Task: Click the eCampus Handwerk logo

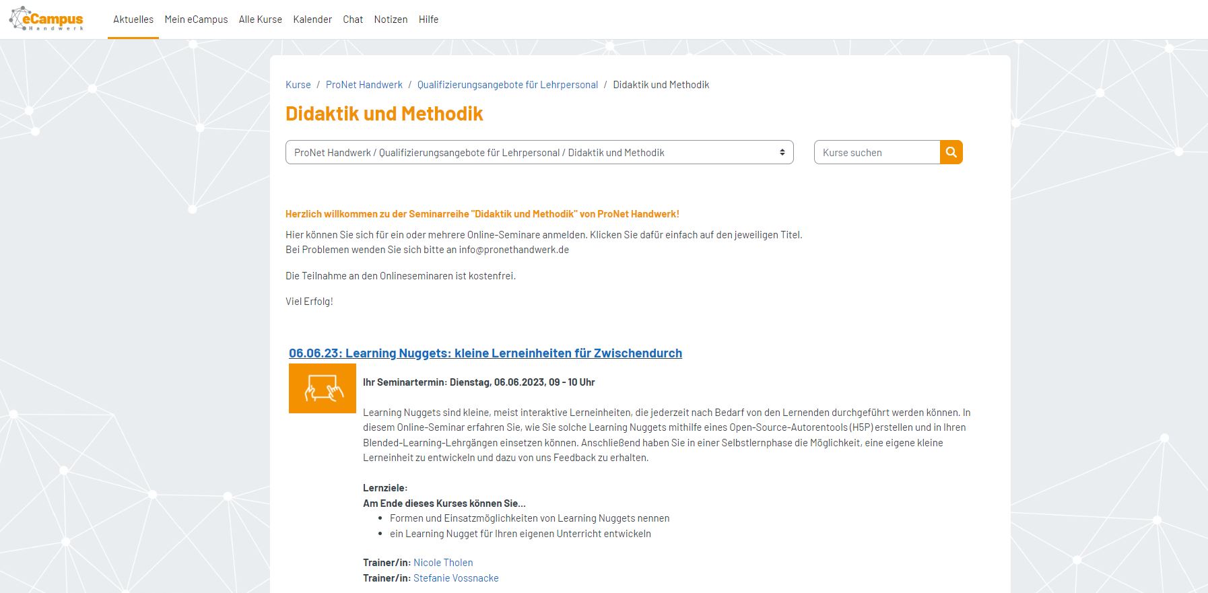Action: click(46, 19)
